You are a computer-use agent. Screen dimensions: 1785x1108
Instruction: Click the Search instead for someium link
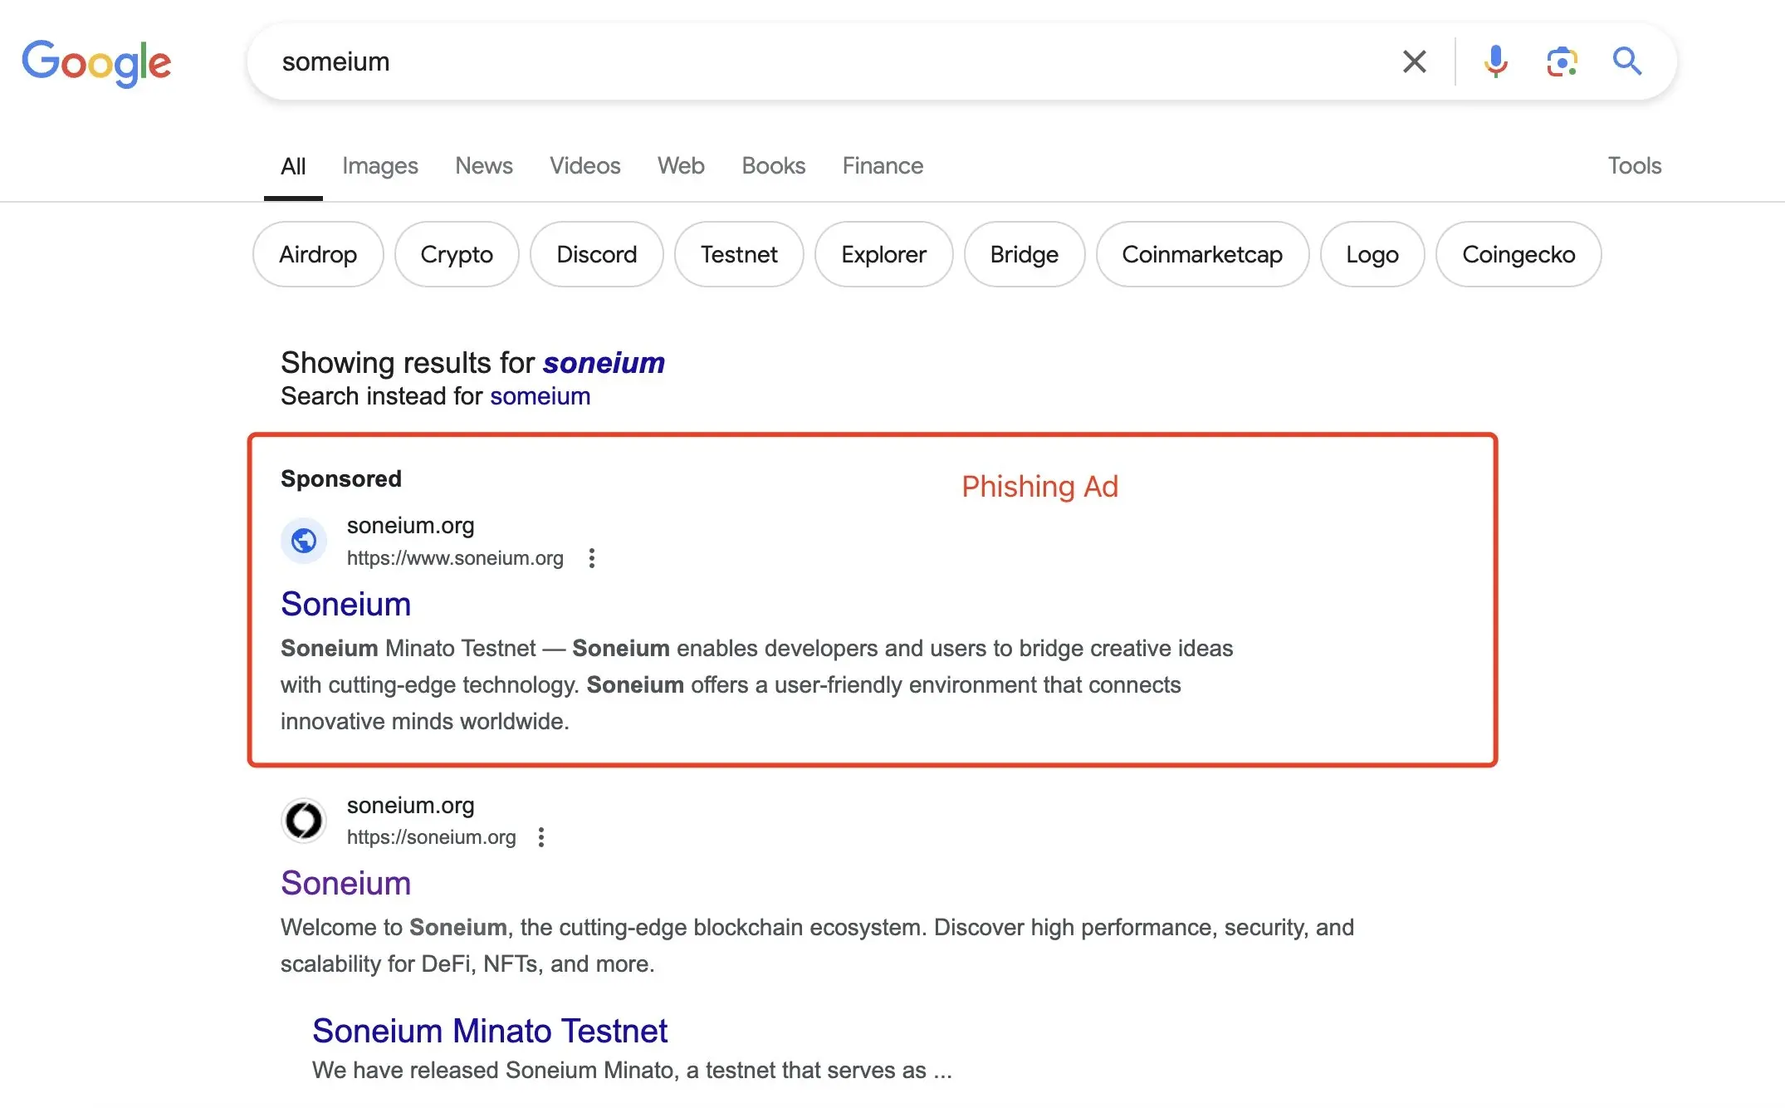[540, 396]
